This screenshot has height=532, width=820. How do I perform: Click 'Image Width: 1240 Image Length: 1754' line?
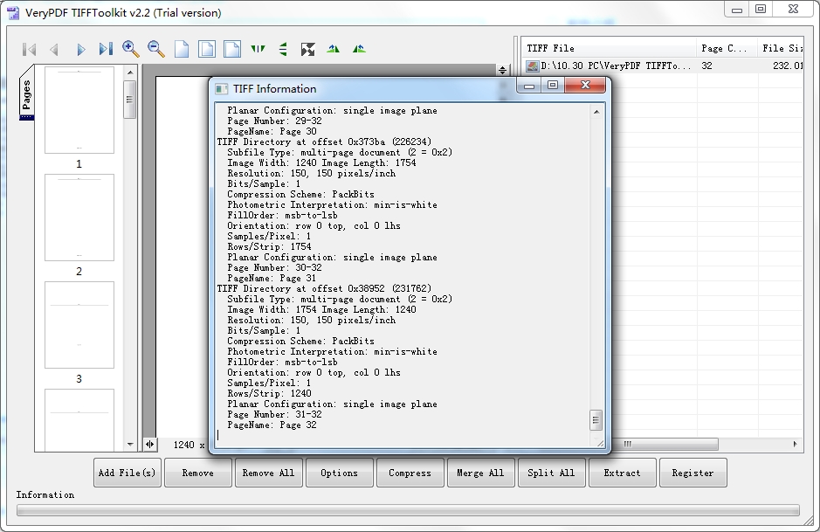321,162
